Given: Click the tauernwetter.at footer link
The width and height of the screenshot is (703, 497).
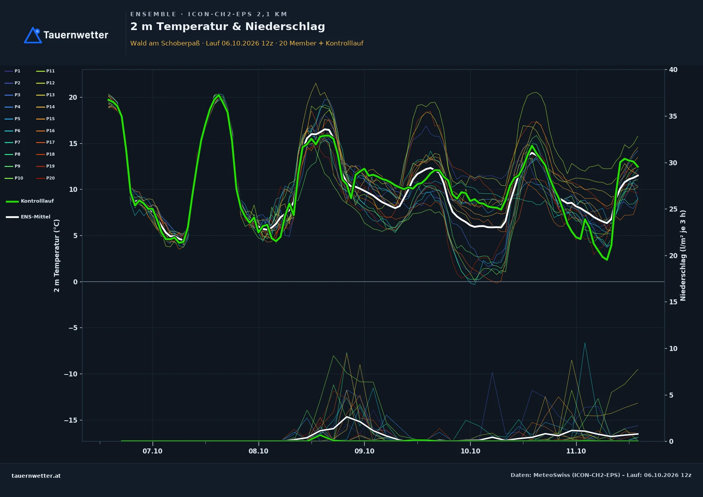Looking at the screenshot, I should tap(36, 476).
